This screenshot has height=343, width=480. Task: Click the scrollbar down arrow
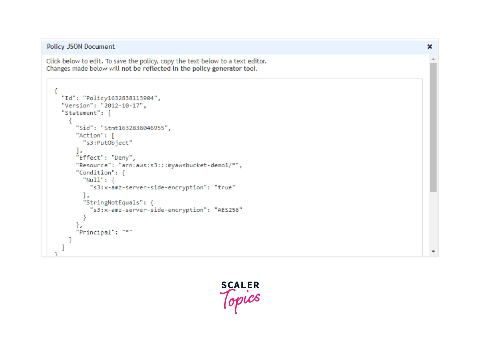[433, 251]
